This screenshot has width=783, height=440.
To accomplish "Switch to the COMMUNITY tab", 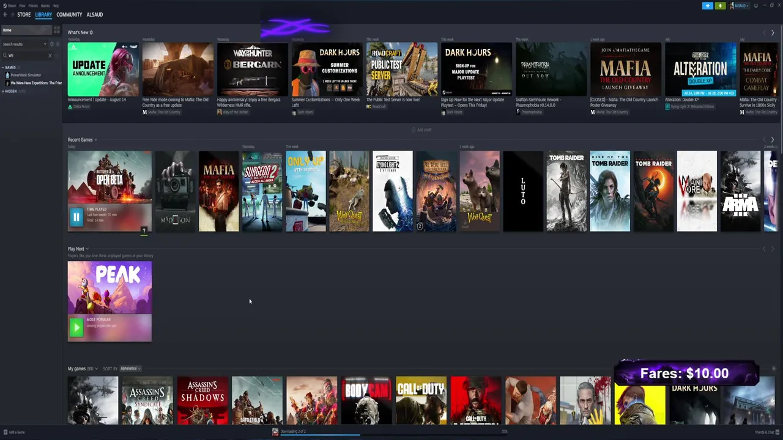I will [x=69, y=15].
